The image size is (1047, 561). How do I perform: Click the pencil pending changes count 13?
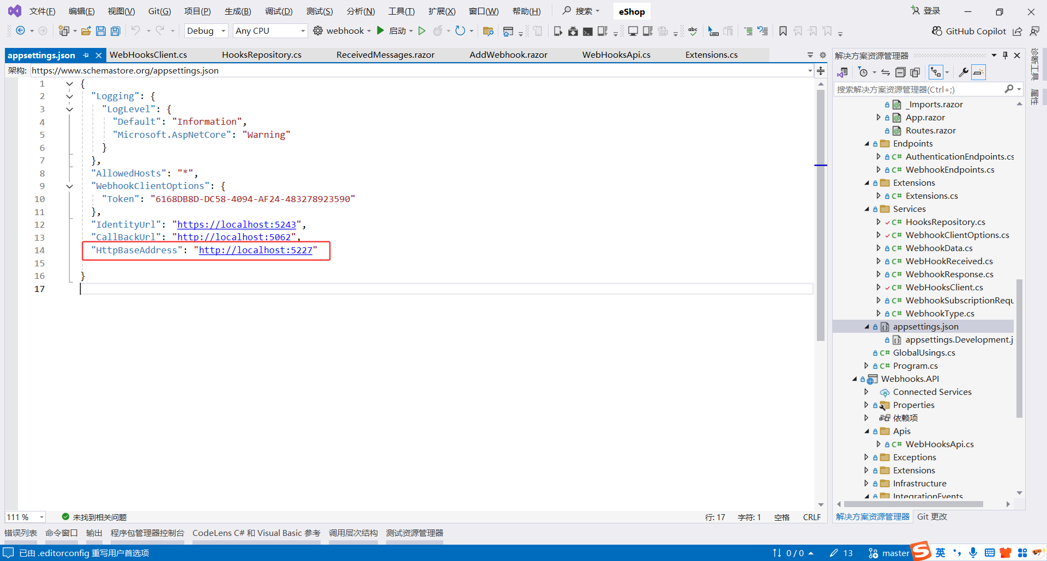(x=841, y=553)
